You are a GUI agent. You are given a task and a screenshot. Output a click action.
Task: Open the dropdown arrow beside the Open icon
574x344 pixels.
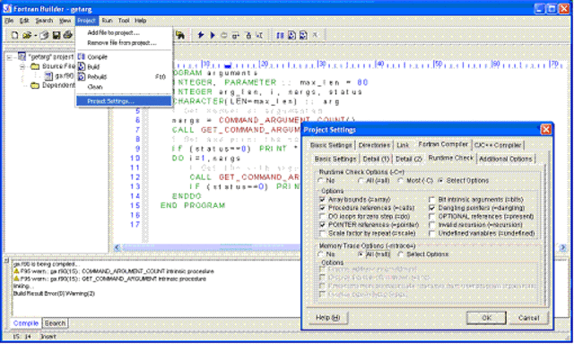coord(36,36)
